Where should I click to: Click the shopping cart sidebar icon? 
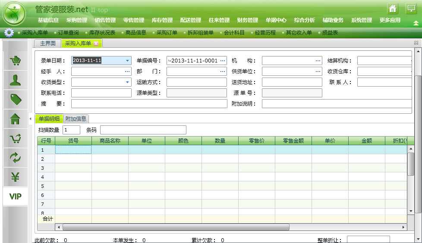pyautogui.click(x=16, y=61)
